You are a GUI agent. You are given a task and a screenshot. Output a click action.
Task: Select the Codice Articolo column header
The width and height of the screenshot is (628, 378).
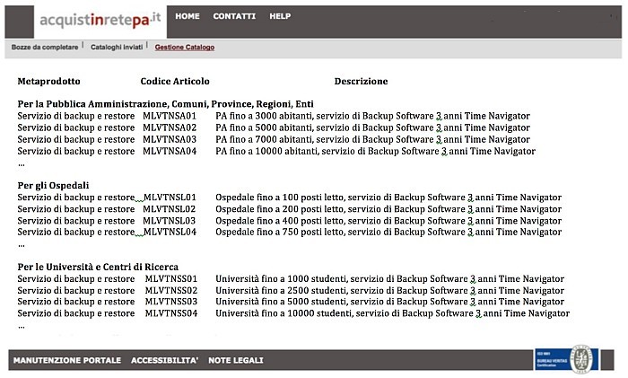tap(175, 82)
